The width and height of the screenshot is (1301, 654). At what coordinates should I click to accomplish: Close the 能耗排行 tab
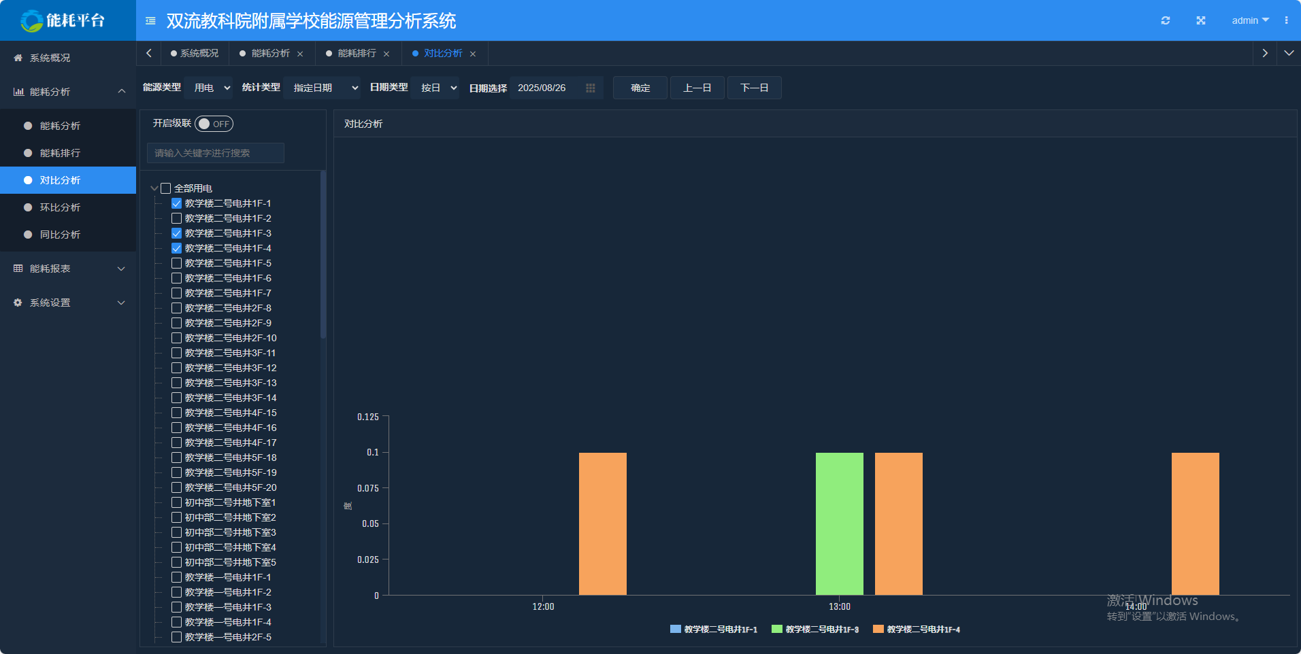tap(386, 54)
